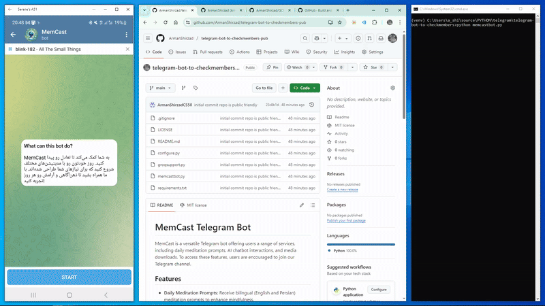Open GitHub search magnifier
The width and height of the screenshot is (545, 306).
(305, 38)
